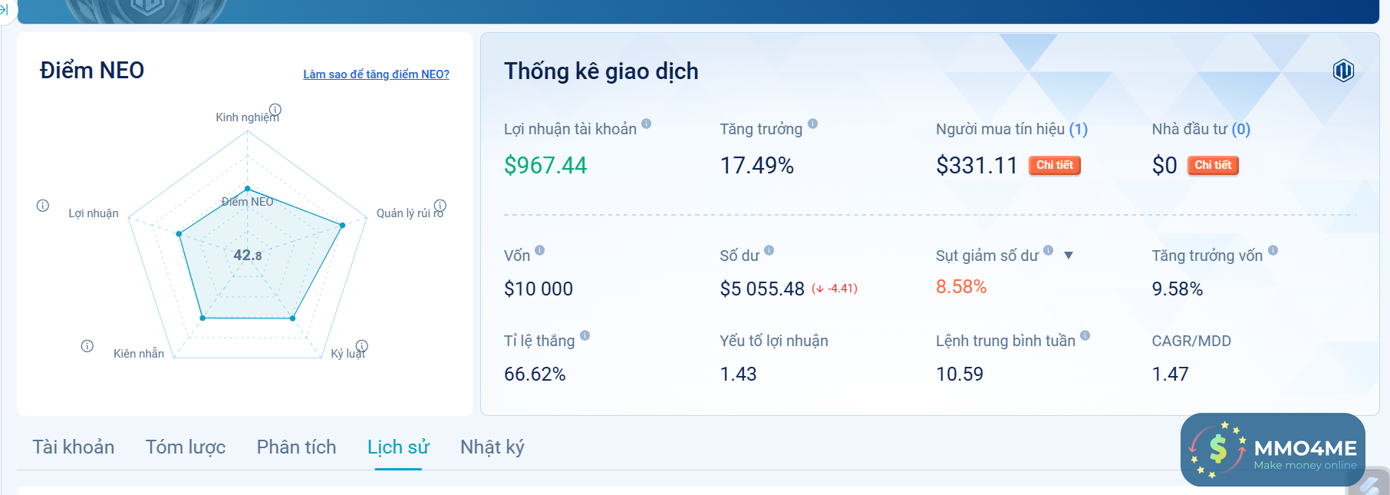Click Chi tiết next to Người mua tín hiệu

tap(1055, 165)
